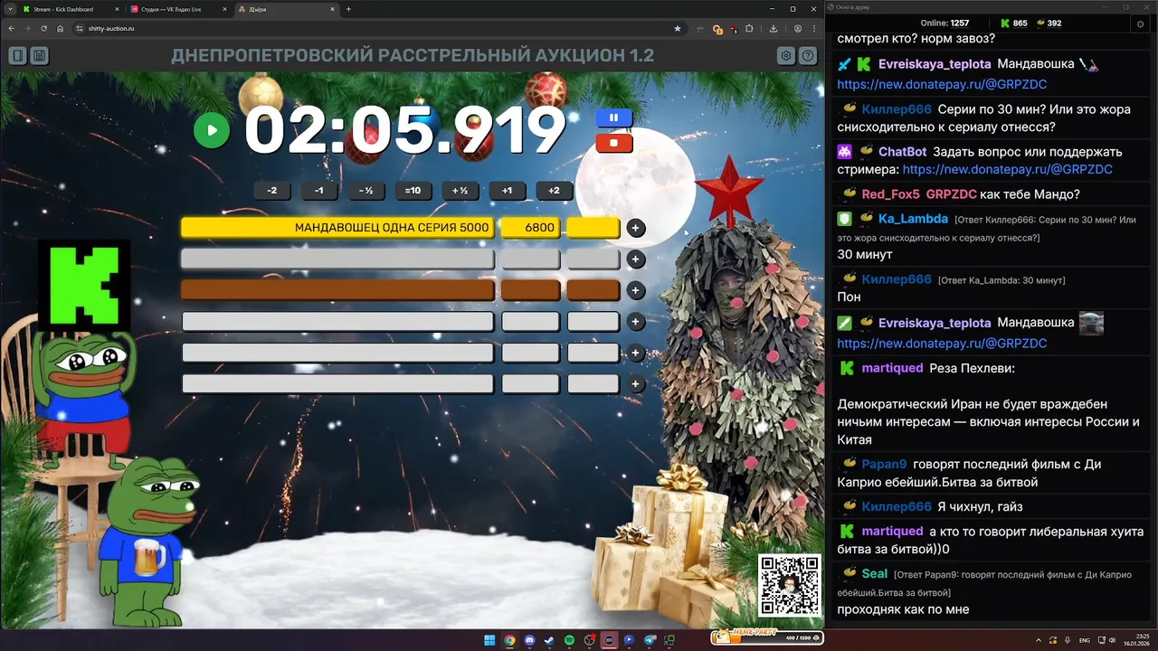The image size is (1158, 651).
Task: Click the shitty-auction.ru address bar
Action: [x=380, y=28]
